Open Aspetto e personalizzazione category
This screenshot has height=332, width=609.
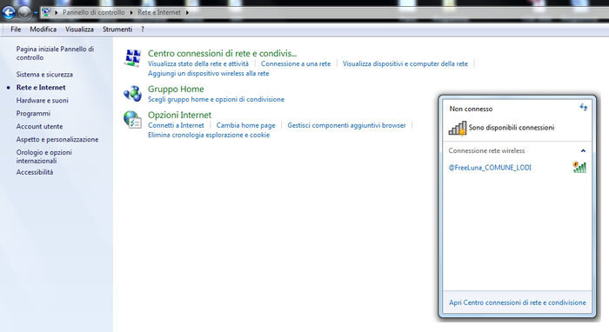[x=57, y=139]
